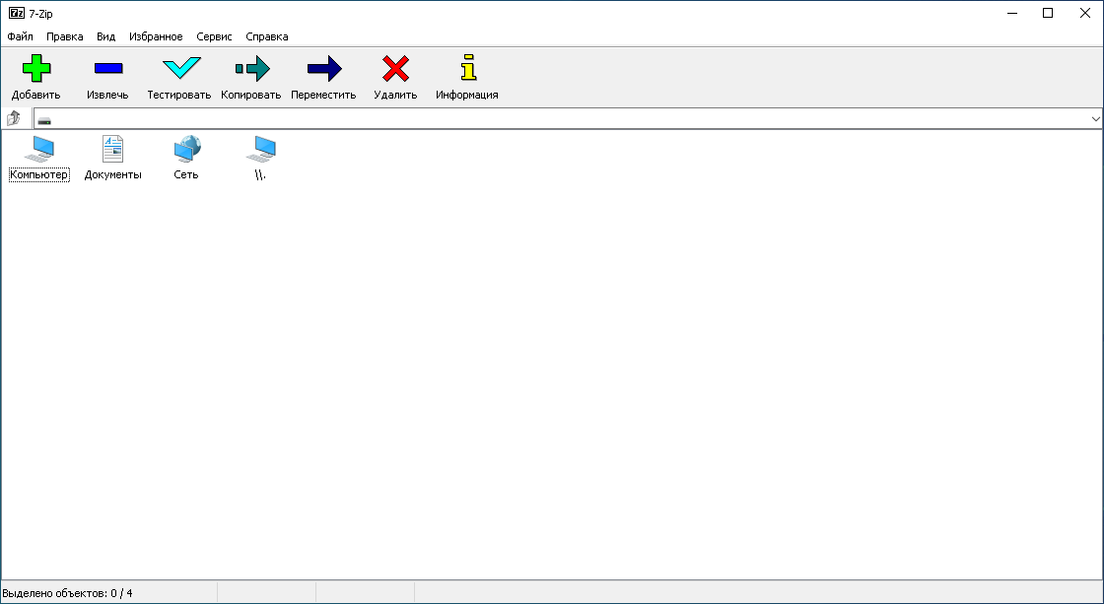The width and height of the screenshot is (1104, 604).
Task: Click the blue minus Извлечь icon
Action: coord(108,69)
